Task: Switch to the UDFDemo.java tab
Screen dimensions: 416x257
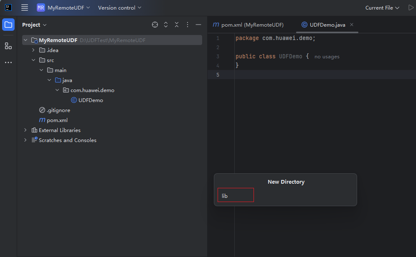Action: click(x=327, y=25)
